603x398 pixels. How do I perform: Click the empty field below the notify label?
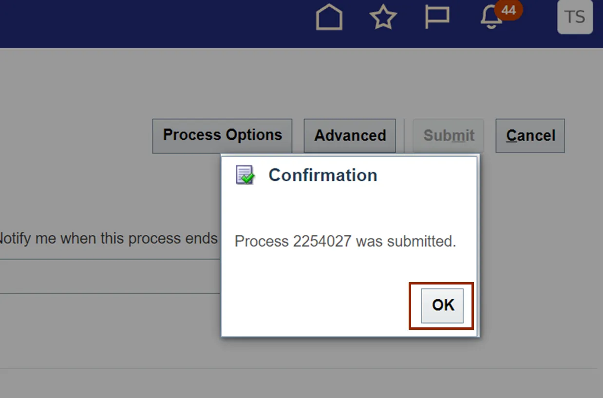[107, 276]
